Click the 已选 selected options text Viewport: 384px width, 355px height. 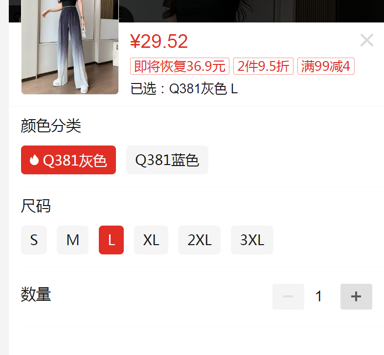tap(184, 88)
